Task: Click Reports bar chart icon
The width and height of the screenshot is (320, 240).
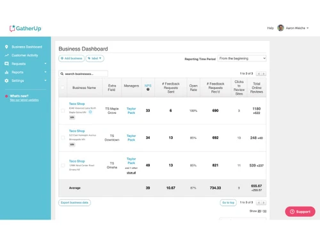Action: coord(6,72)
